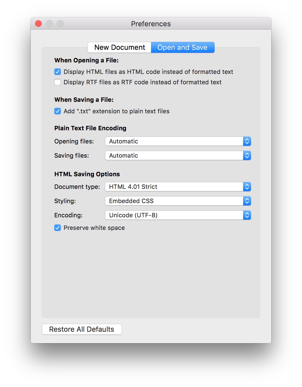302x387 pixels.
Task: Click the arrow stepper on Opening files popup
Action: [x=247, y=141]
